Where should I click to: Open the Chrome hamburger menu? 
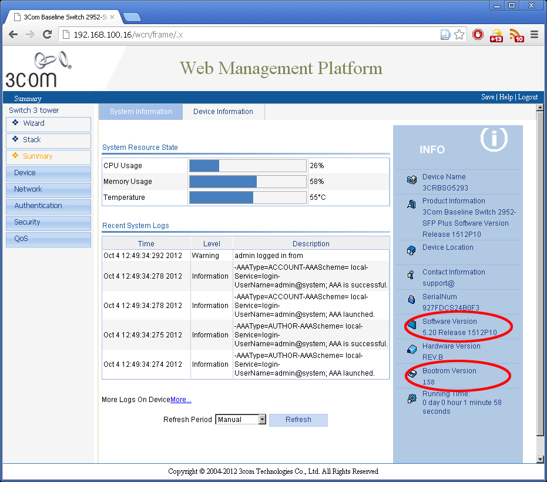(534, 35)
